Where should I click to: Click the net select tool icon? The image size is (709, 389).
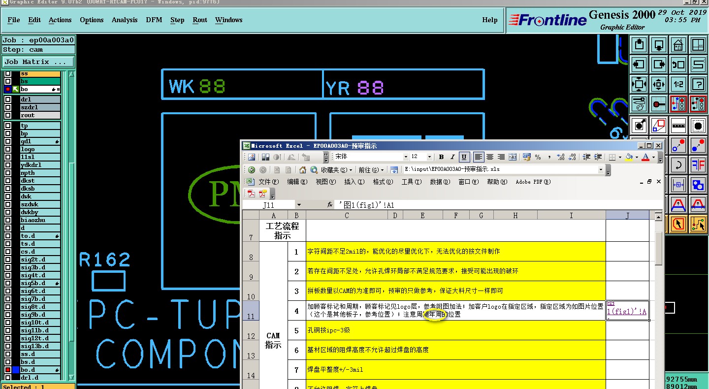[698, 224]
